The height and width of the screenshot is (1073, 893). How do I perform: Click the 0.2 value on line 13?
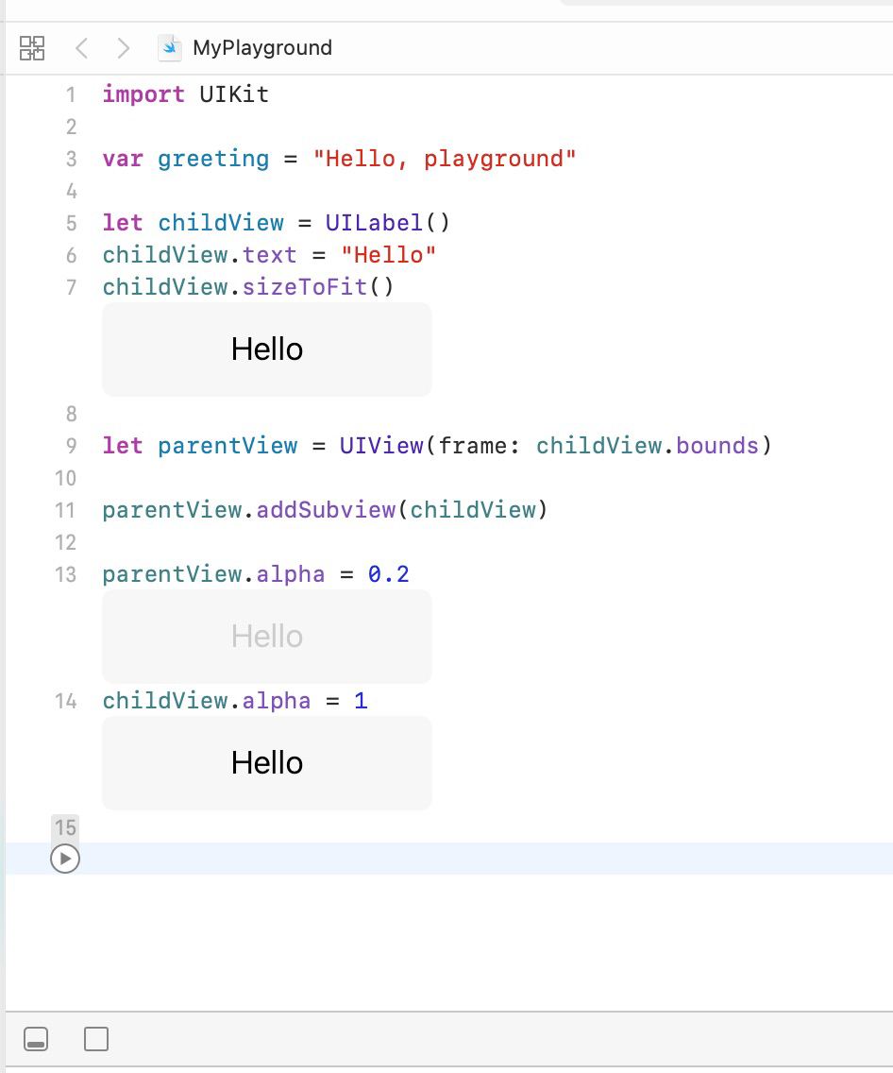(x=388, y=575)
